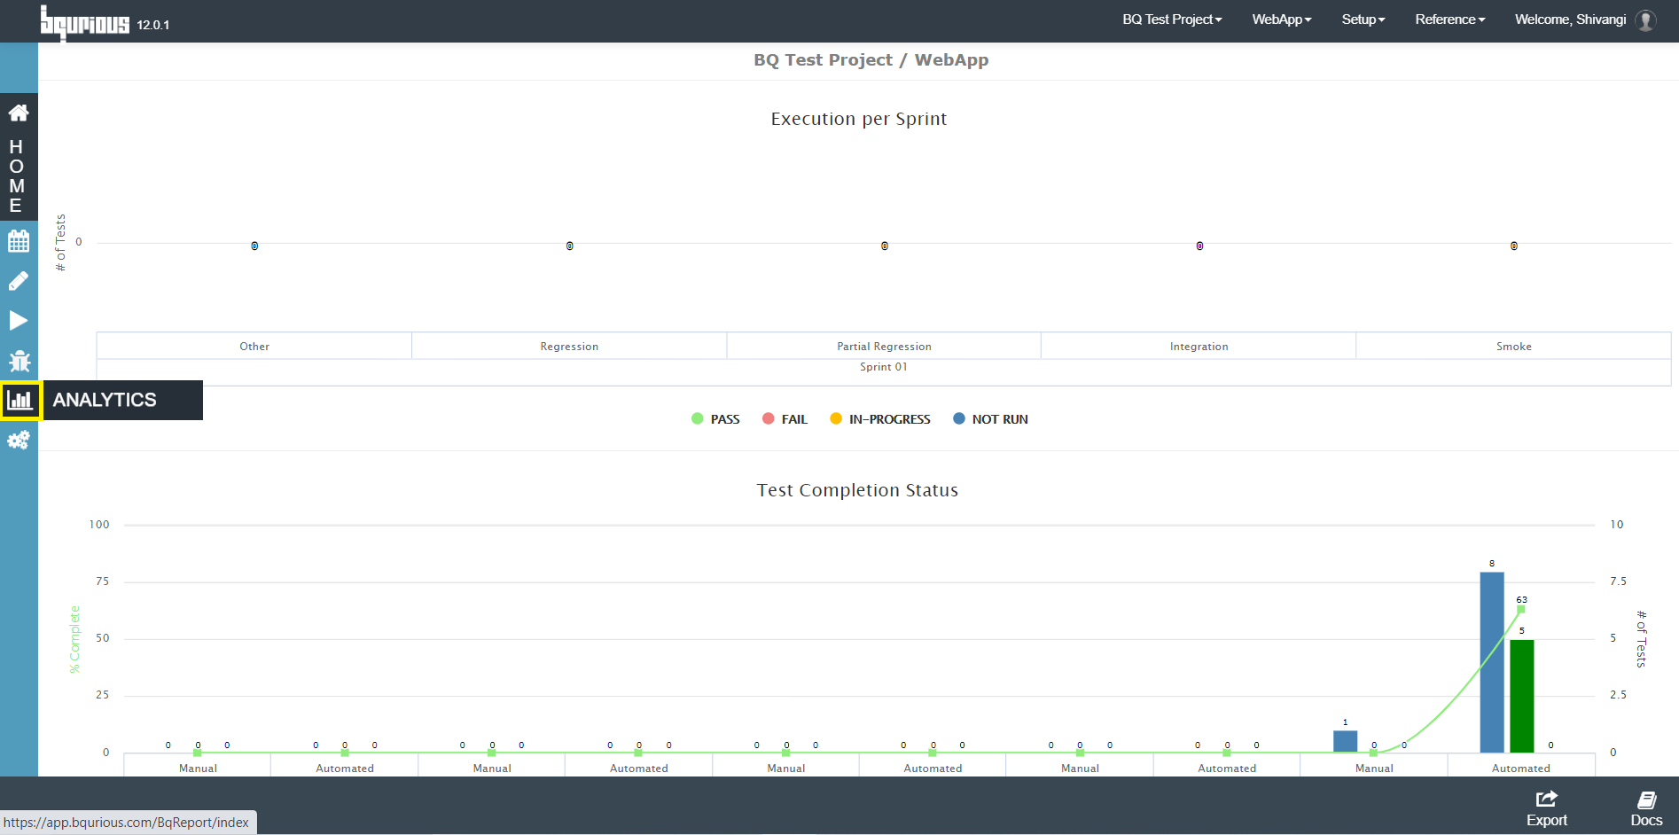
Task: Open the calendar planning icon
Action: point(19,240)
